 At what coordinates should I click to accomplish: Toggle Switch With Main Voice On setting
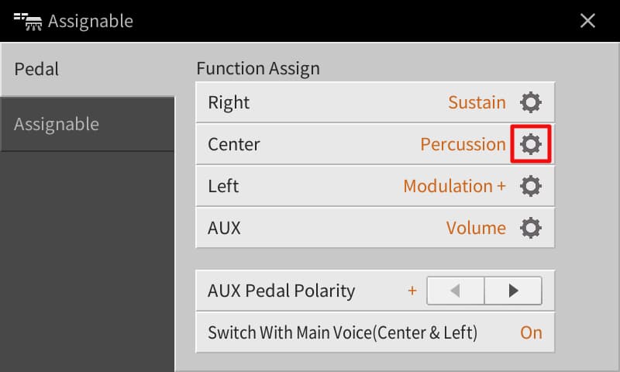tap(531, 333)
